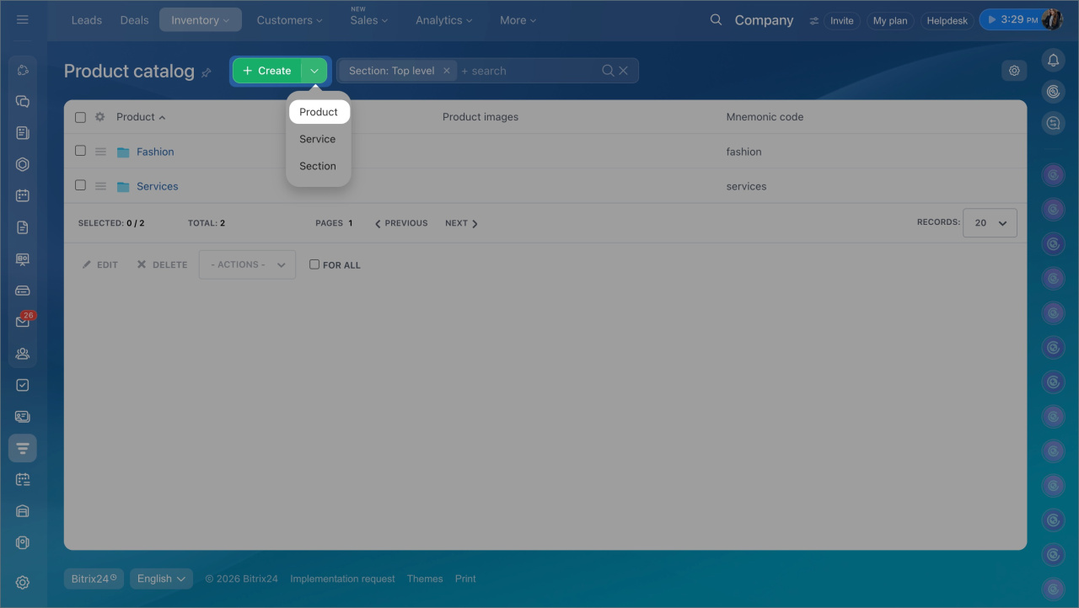1079x608 pixels.
Task: Click the notifications bell icon
Action: pyautogui.click(x=1053, y=60)
